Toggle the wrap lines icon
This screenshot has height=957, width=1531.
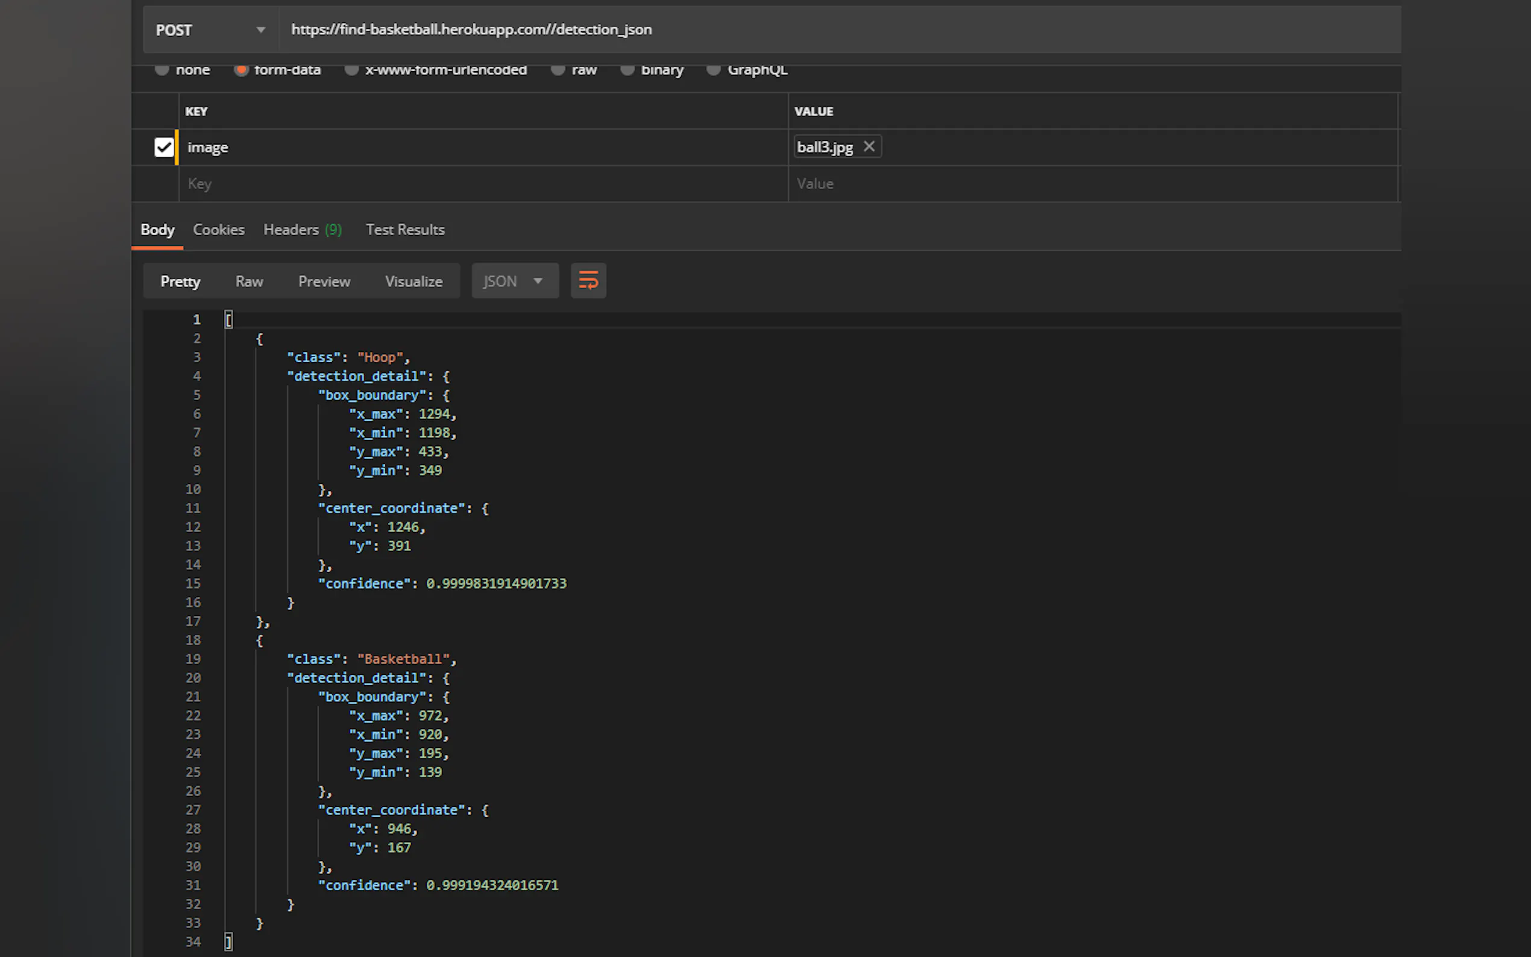point(589,281)
